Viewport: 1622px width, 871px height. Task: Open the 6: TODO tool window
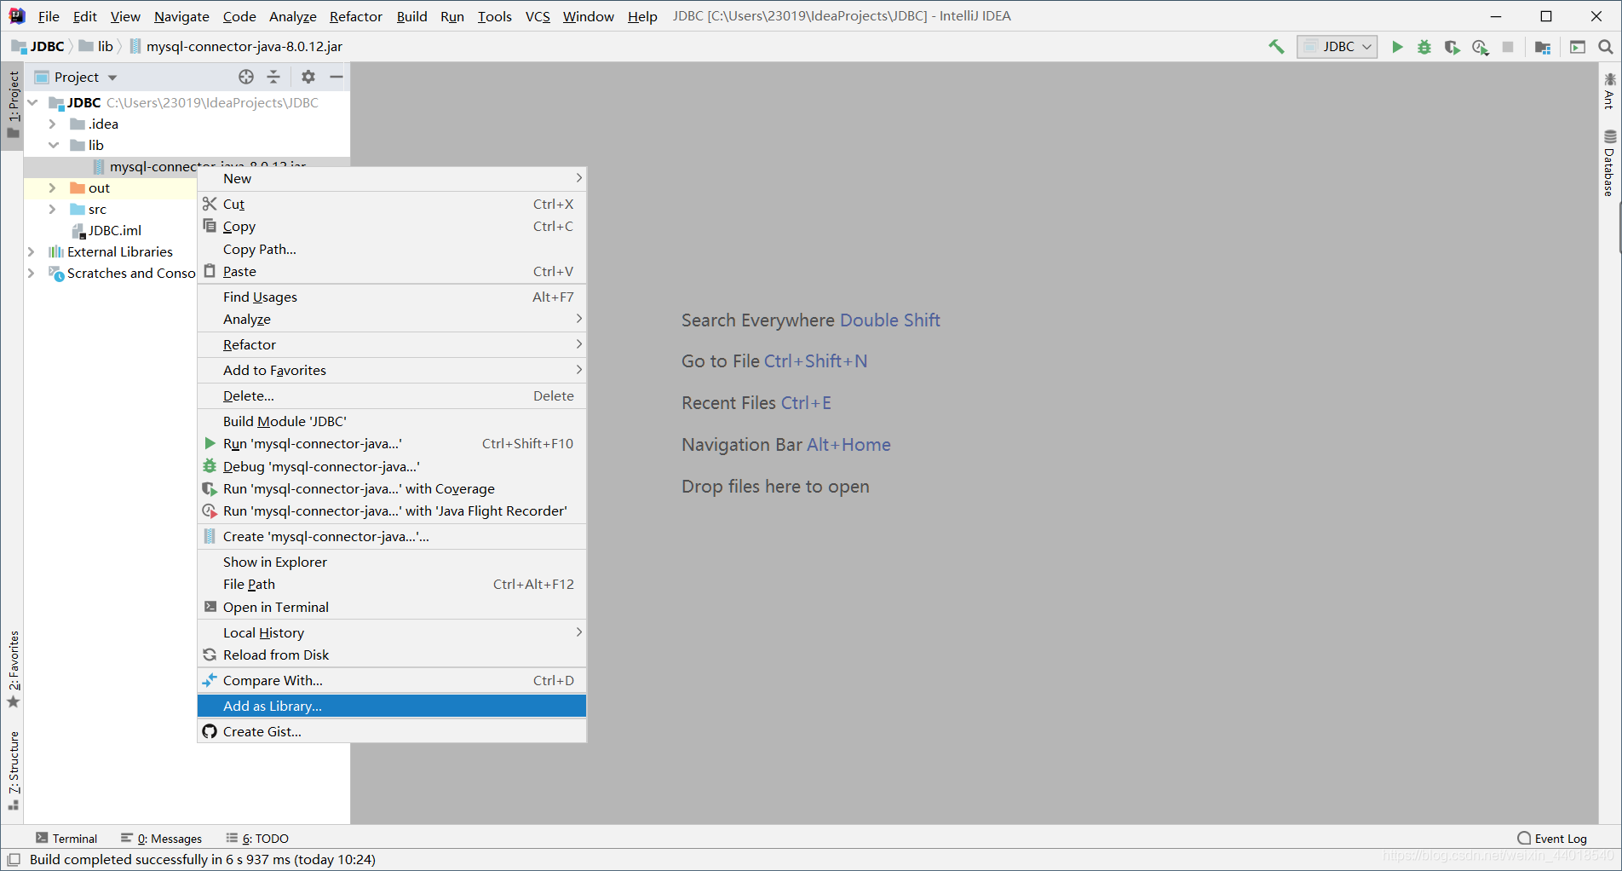tap(257, 839)
